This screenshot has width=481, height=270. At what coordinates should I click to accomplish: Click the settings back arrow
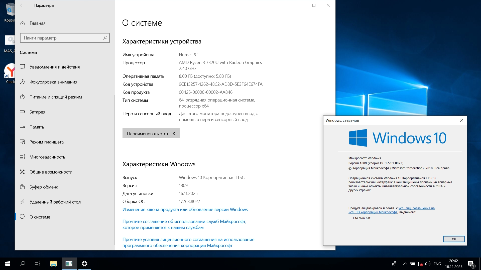(22, 5)
